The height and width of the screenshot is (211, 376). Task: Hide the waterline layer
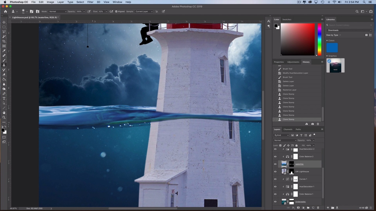tap(275, 164)
